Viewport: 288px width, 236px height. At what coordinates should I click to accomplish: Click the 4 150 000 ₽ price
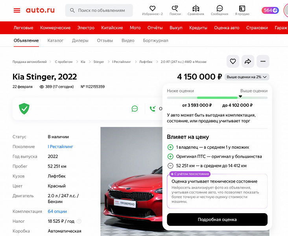coord(199,77)
